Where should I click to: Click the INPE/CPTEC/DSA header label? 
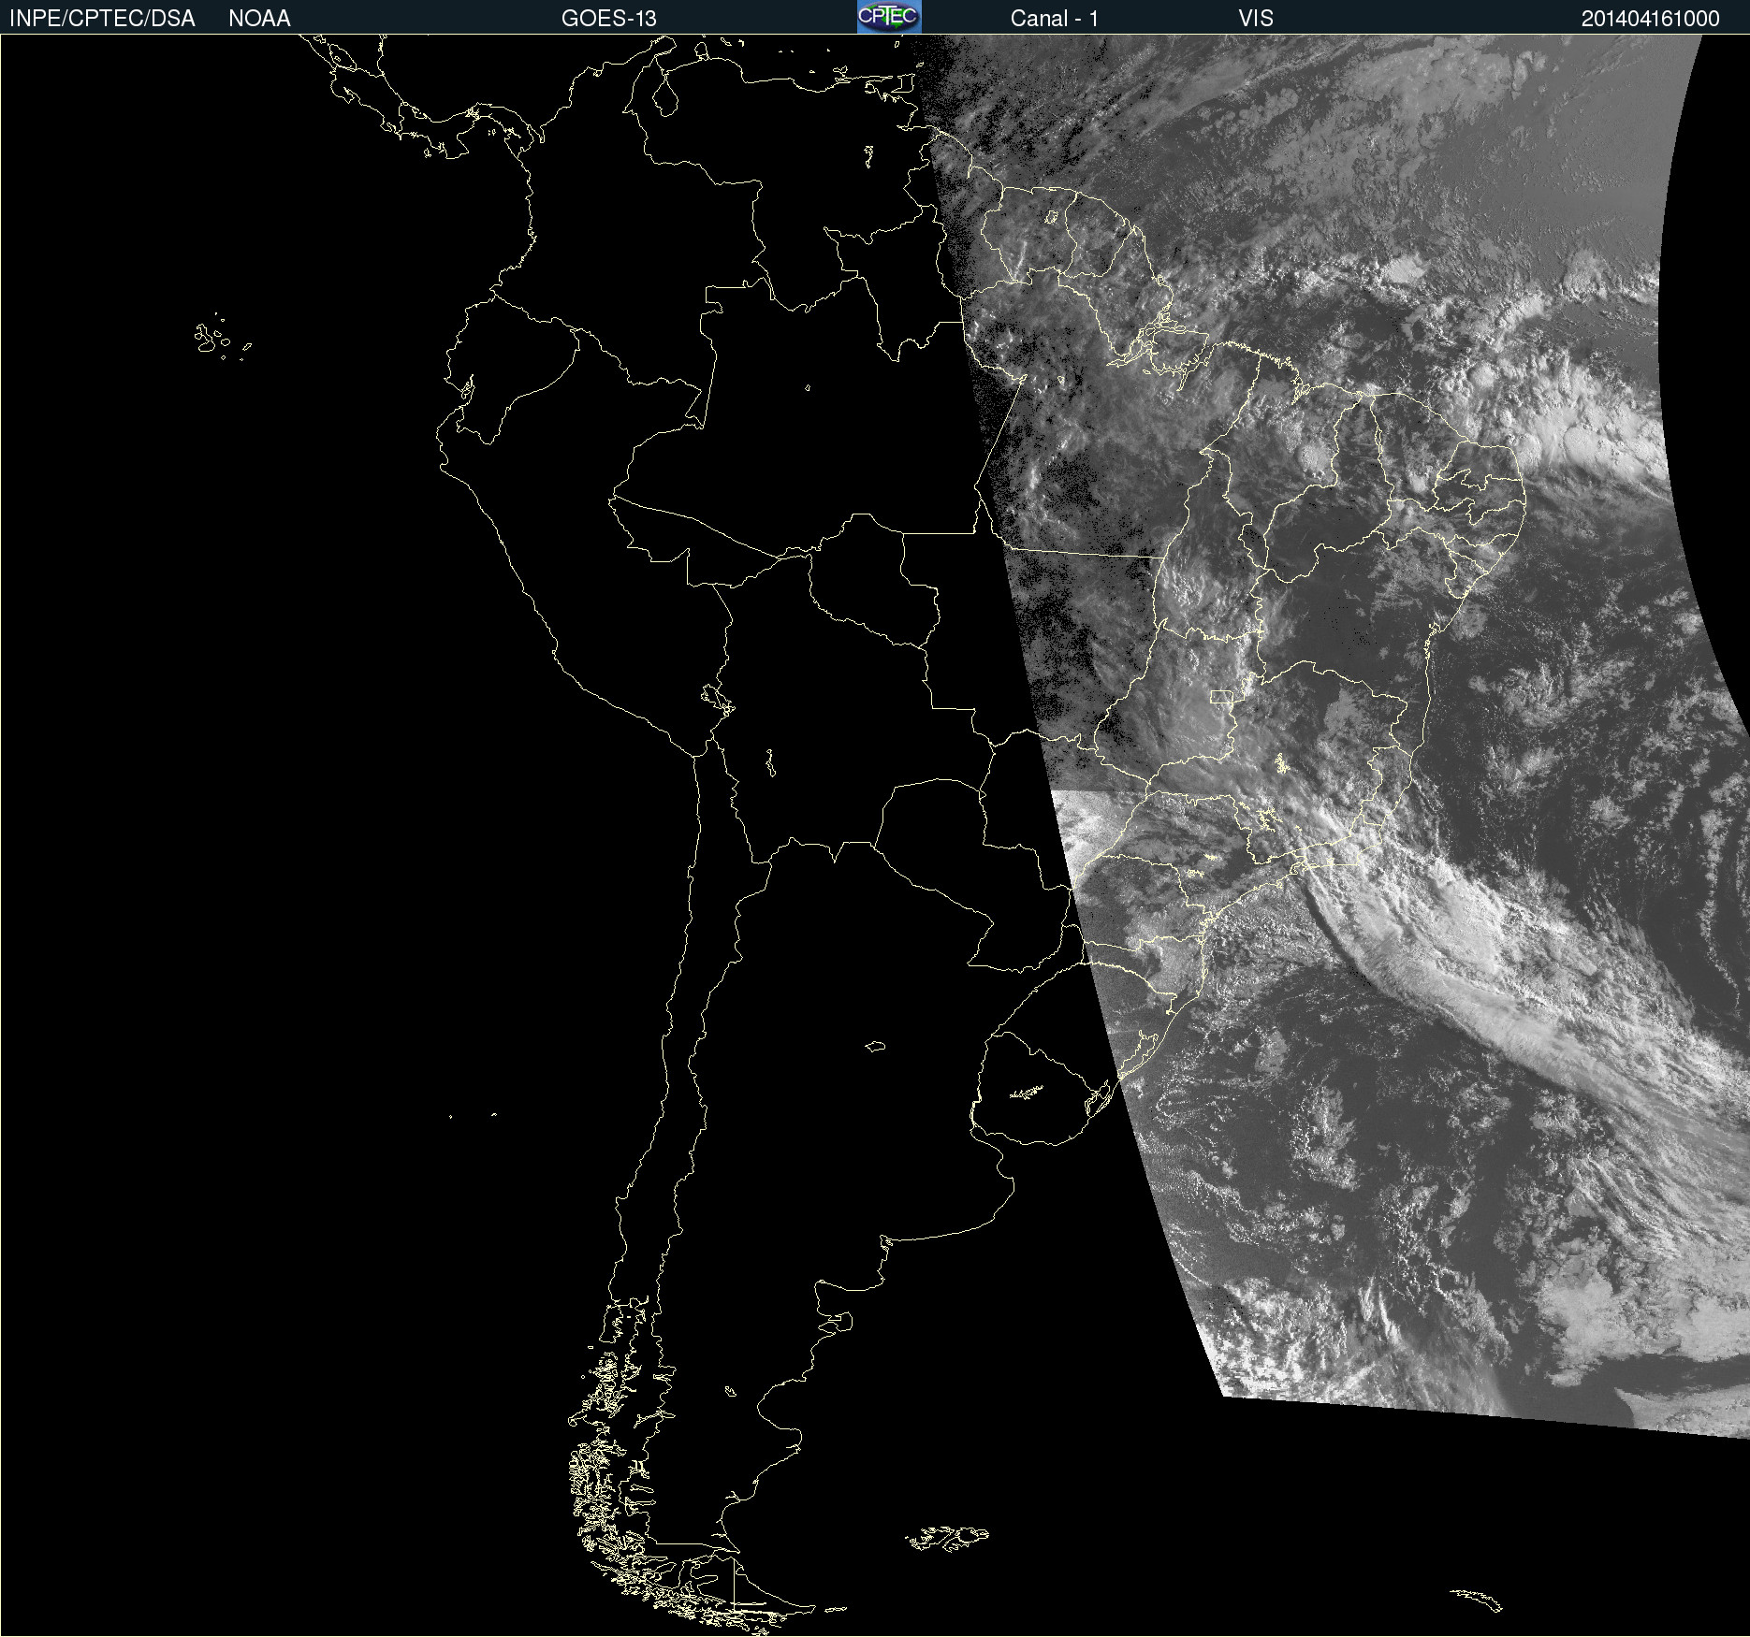[x=102, y=19]
